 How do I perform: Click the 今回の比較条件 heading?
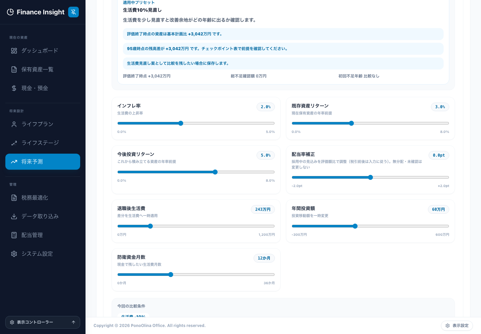pos(131,306)
